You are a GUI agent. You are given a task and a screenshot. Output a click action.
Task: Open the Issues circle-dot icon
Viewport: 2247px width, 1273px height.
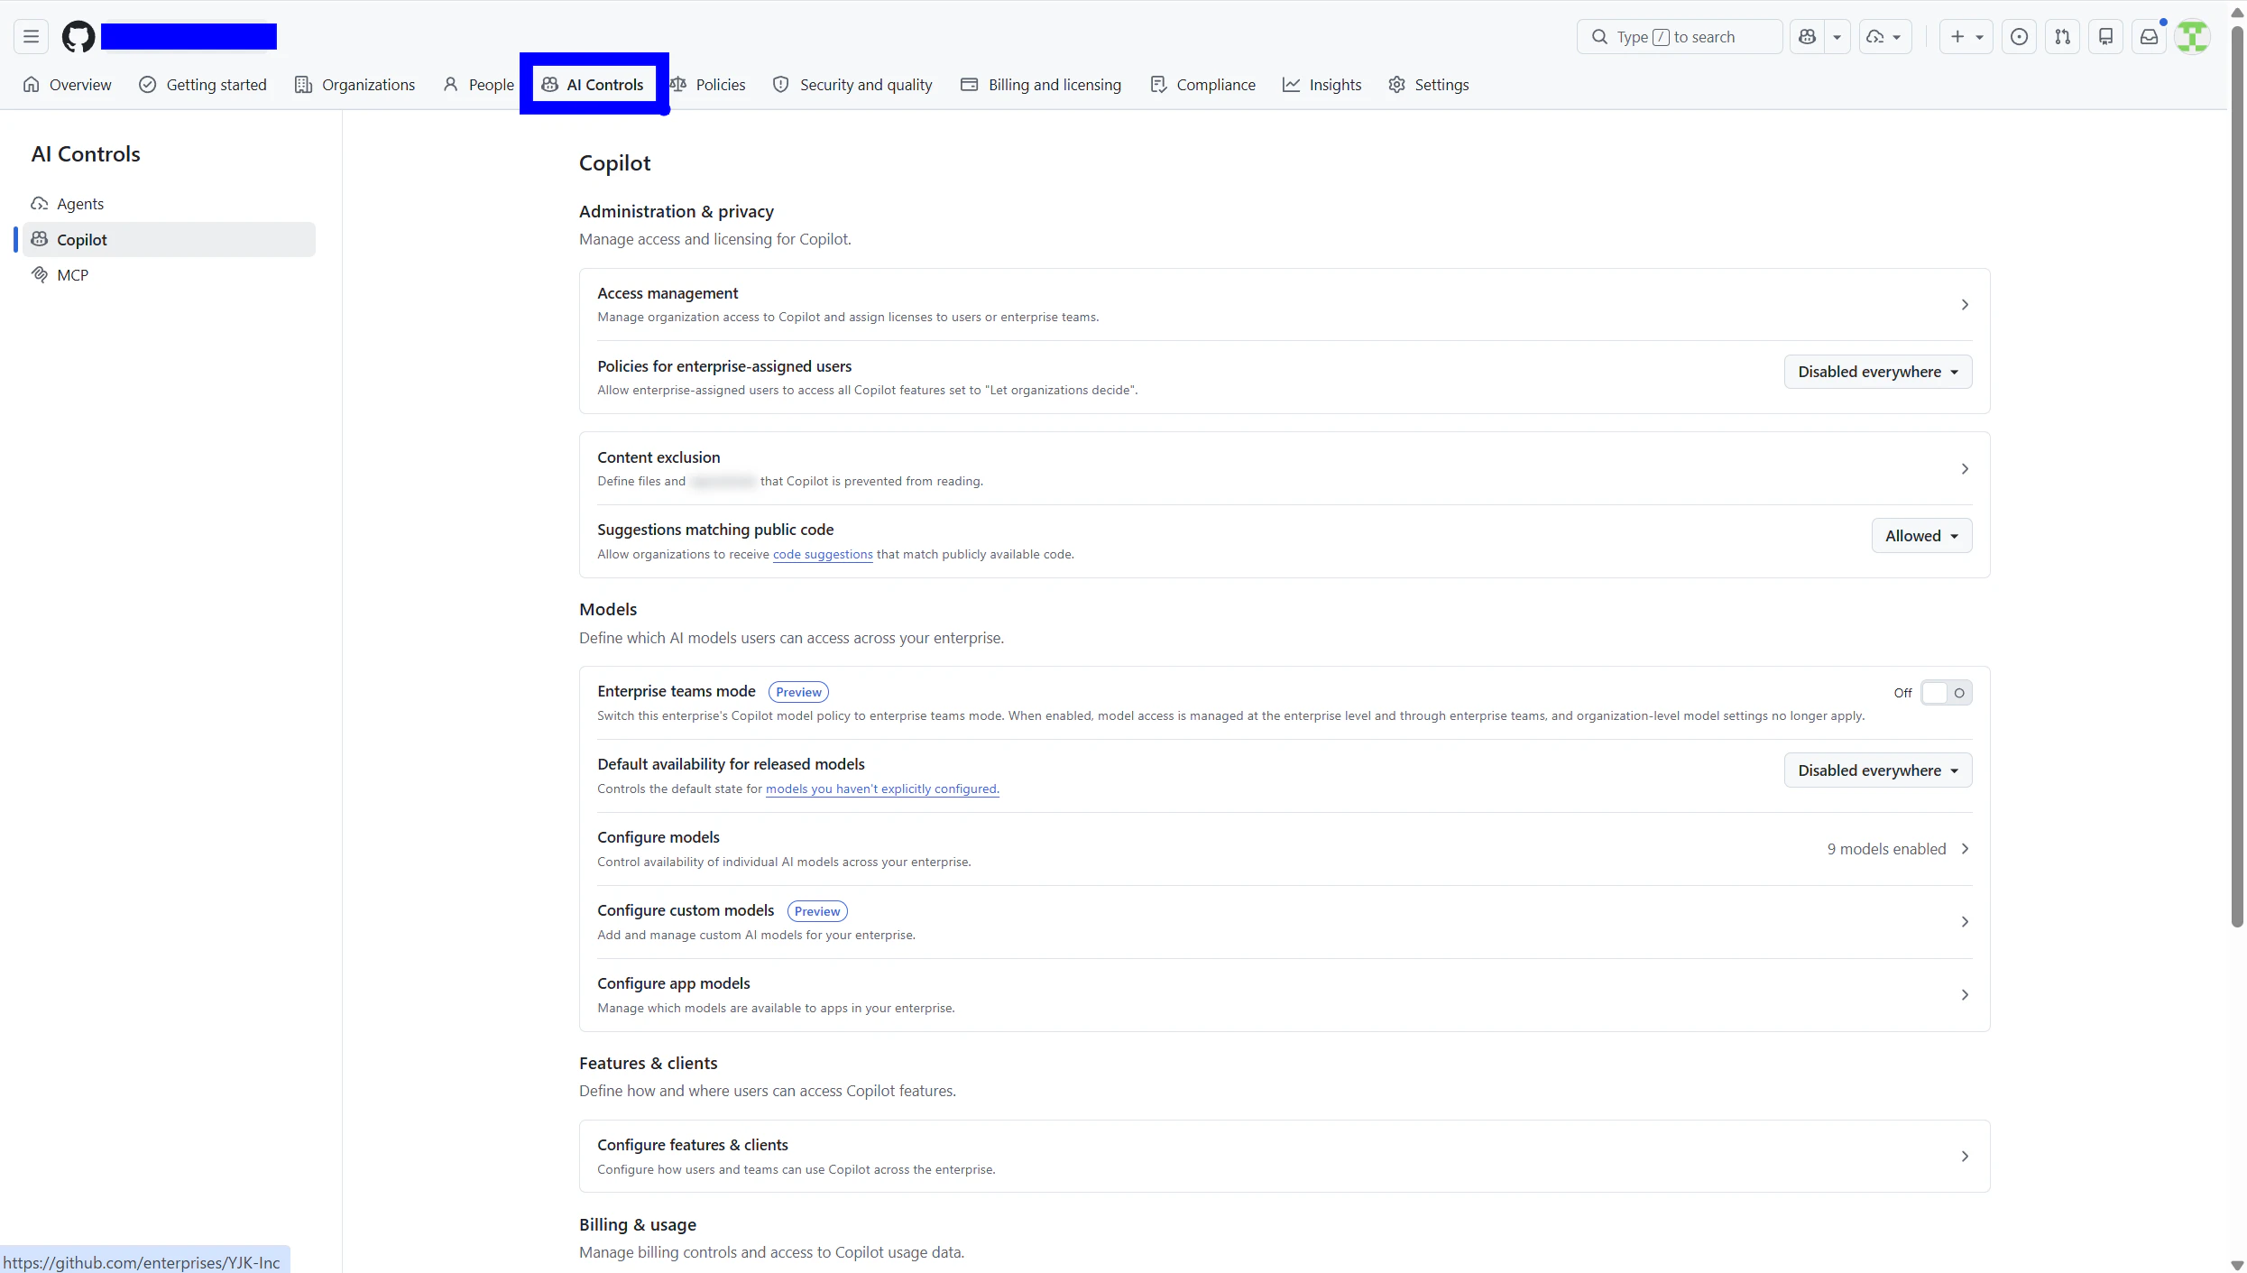[2020, 37]
